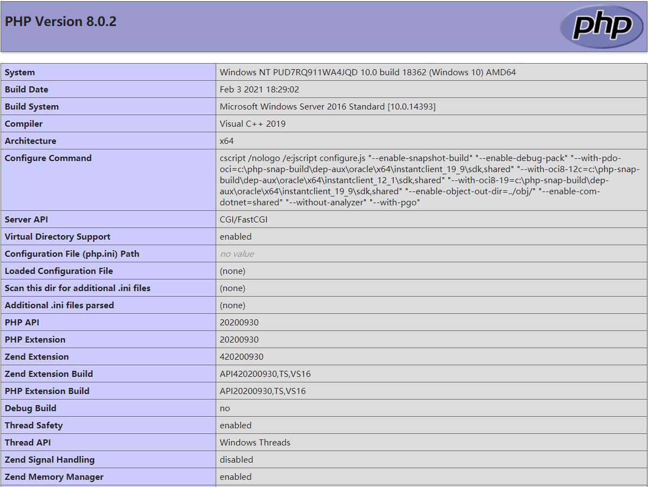Select 'enabled' in the Virtual Directory Support row
The image size is (648, 487).
click(x=236, y=237)
